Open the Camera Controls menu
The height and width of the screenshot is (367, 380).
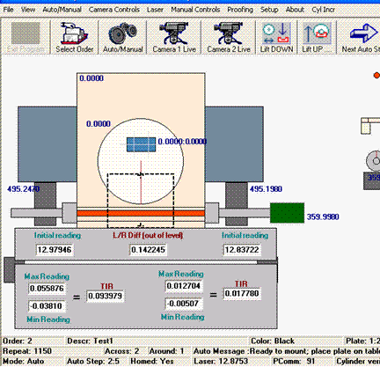pyautogui.click(x=114, y=10)
